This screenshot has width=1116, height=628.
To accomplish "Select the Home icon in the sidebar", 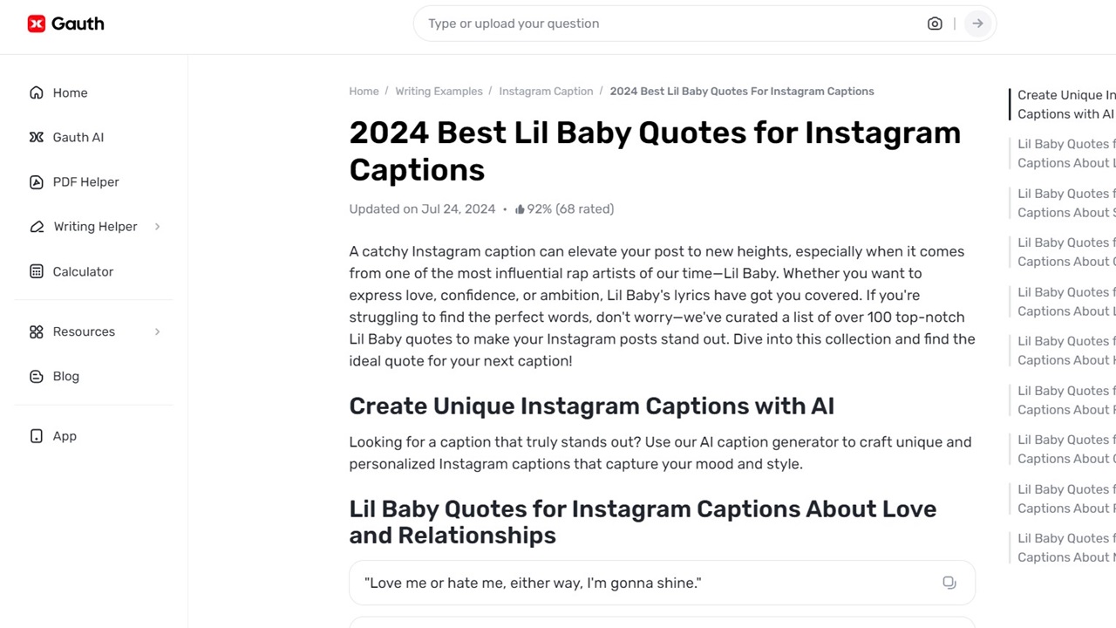I will coord(36,92).
